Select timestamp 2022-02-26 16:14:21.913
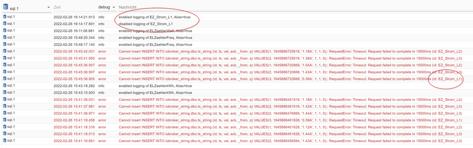 (74, 17)
